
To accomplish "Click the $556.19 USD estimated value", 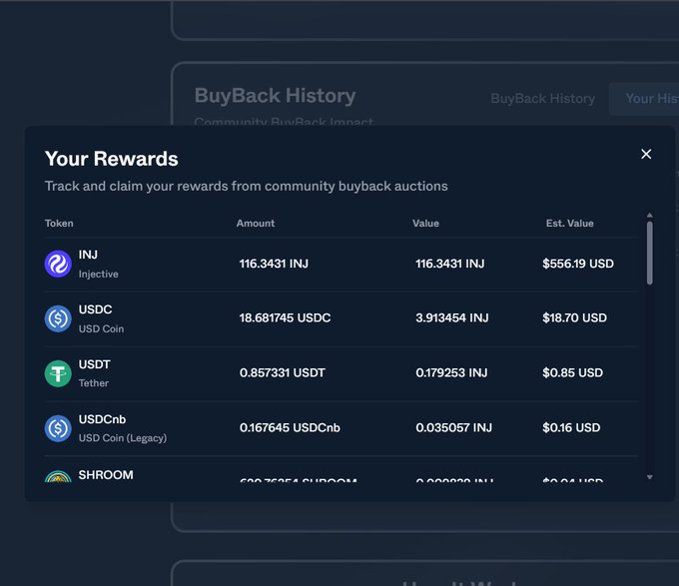I will (x=578, y=264).
